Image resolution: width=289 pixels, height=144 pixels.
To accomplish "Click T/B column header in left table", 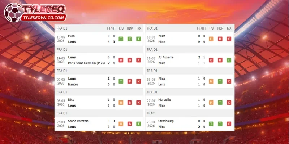I will point(121,28).
